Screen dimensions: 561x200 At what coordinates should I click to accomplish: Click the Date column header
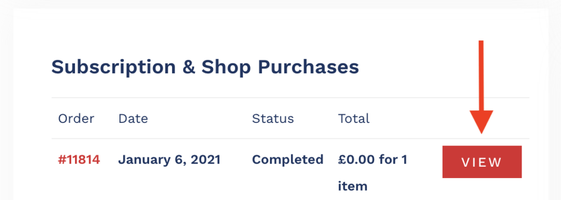pos(133,118)
